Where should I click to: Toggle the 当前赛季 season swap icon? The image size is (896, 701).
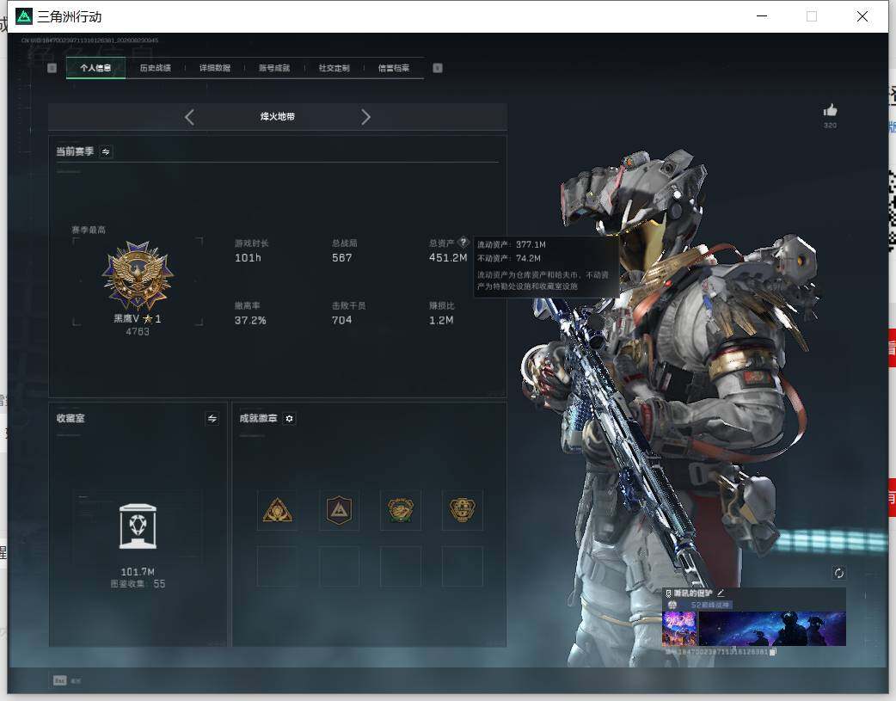pyautogui.click(x=106, y=151)
